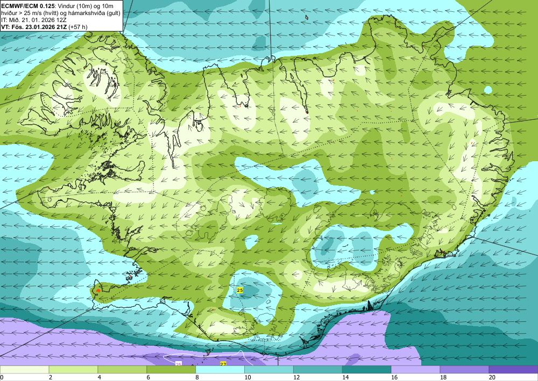This screenshot has height=381, width=538.
Task: Click the 'ECMWF/ECM 0.125' title text
Action: 27,6
